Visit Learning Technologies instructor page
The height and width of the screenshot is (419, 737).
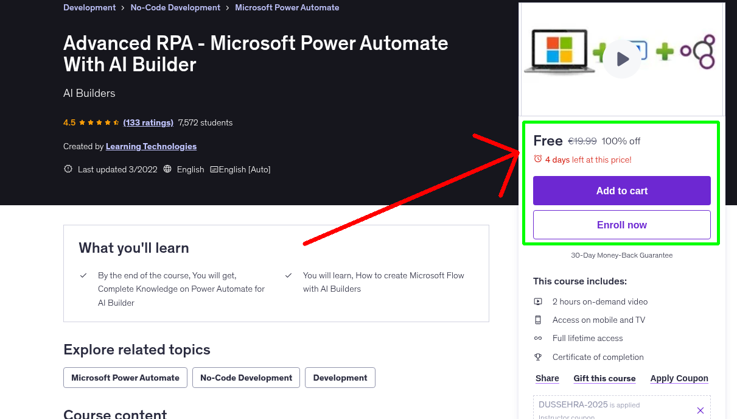pos(151,146)
